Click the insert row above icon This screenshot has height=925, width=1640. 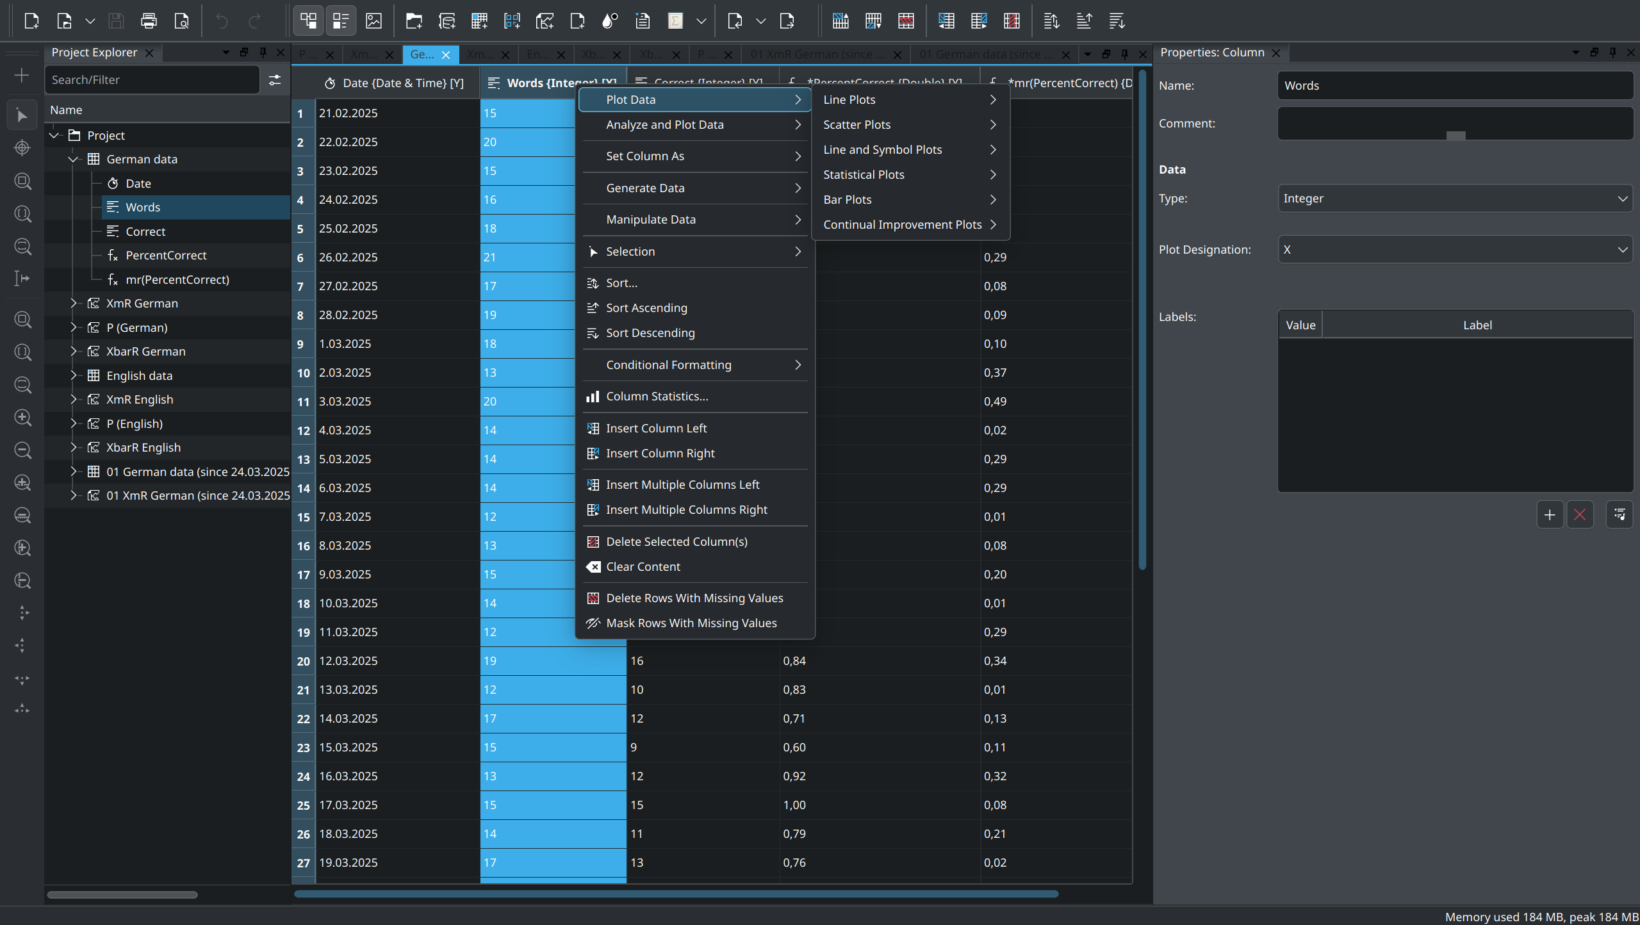(x=840, y=21)
